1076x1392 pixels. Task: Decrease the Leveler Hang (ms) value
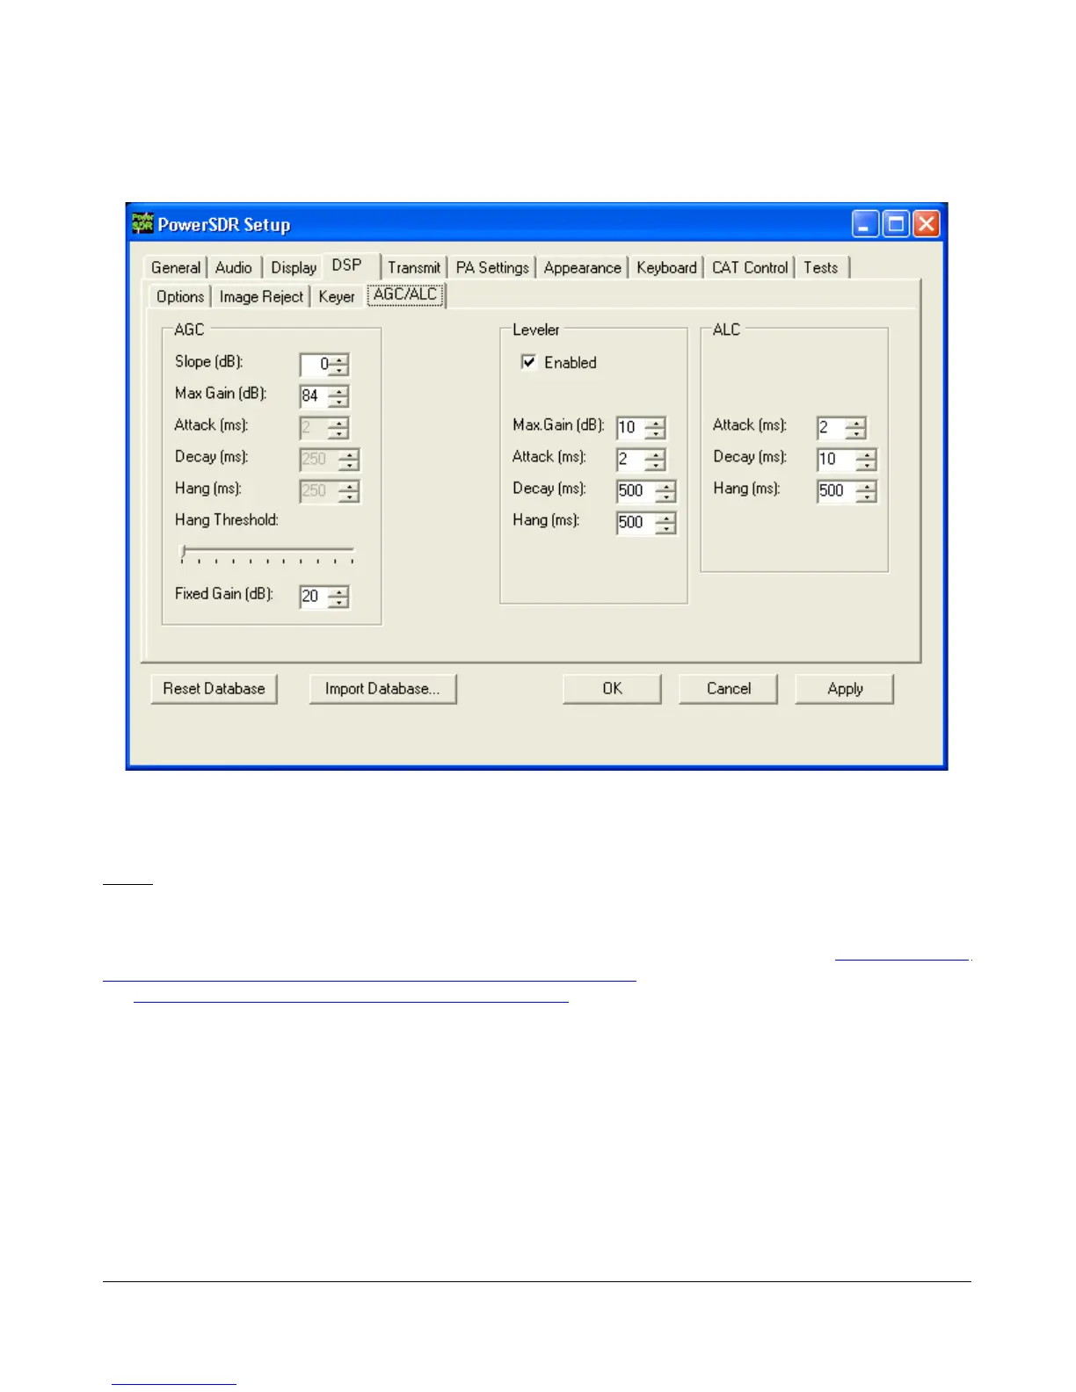pos(667,527)
